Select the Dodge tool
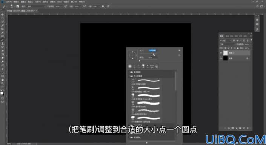 point(2,61)
